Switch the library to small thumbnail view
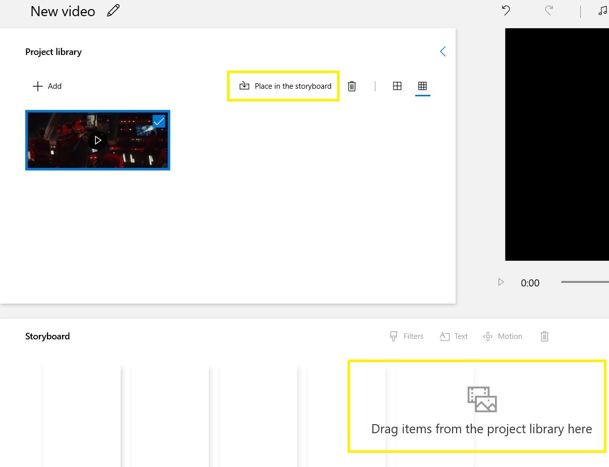The width and height of the screenshot is (609, 467). pos(422,86)
